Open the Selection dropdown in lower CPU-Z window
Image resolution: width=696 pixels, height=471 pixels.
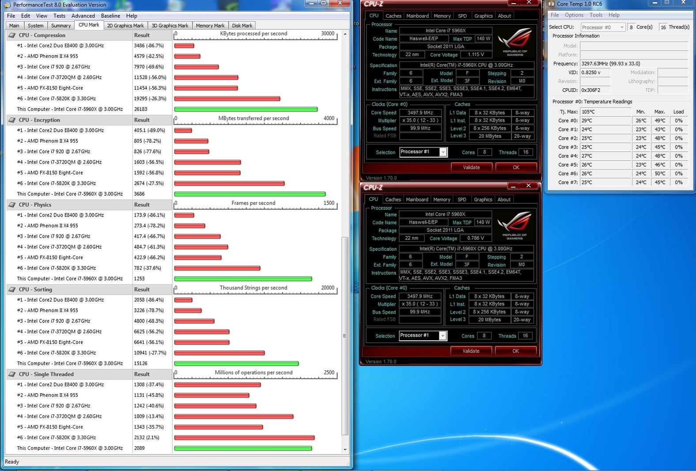pyautogui.click(x=443, y=336)
